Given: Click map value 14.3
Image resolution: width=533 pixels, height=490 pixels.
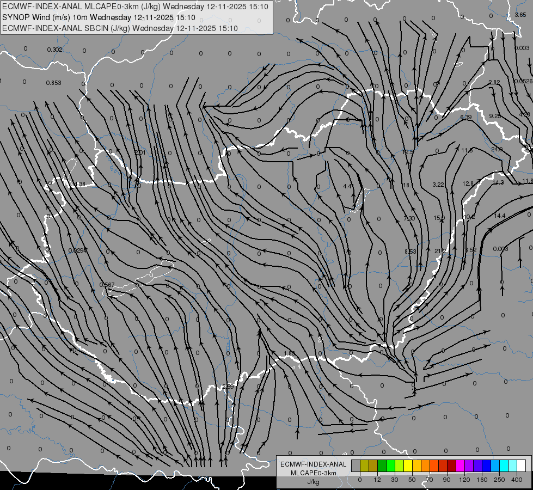Looking at the screenshot, I should tap(498, 182).
